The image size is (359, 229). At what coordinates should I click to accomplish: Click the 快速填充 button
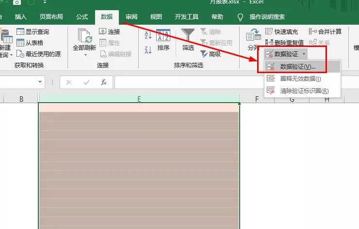point(281,31)
